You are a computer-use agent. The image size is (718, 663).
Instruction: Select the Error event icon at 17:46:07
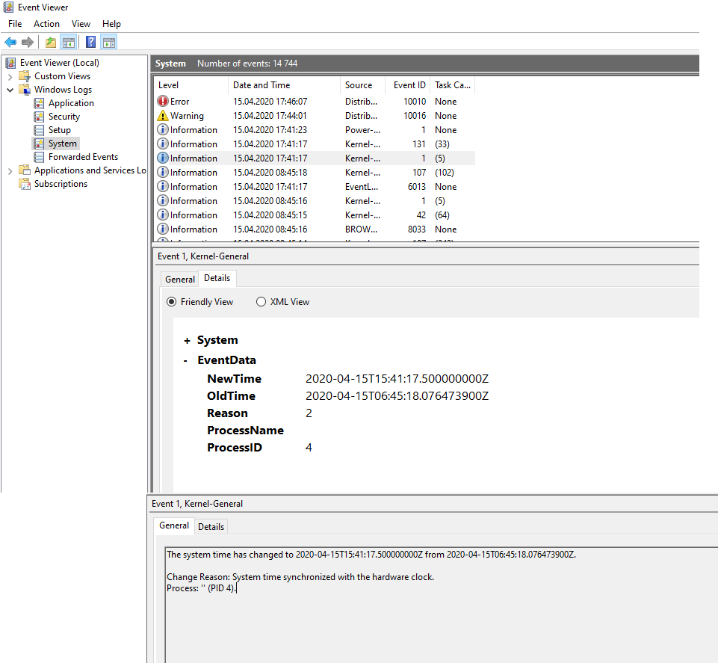pos(164,102)
